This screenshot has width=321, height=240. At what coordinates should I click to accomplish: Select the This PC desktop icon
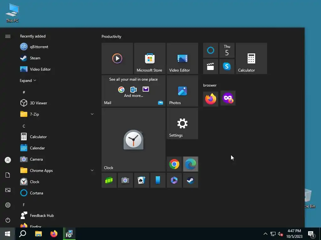(12, 13)
